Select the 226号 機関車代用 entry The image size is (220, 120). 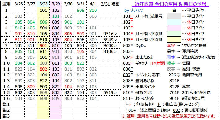pyautogui.click(x=185, y=75)
